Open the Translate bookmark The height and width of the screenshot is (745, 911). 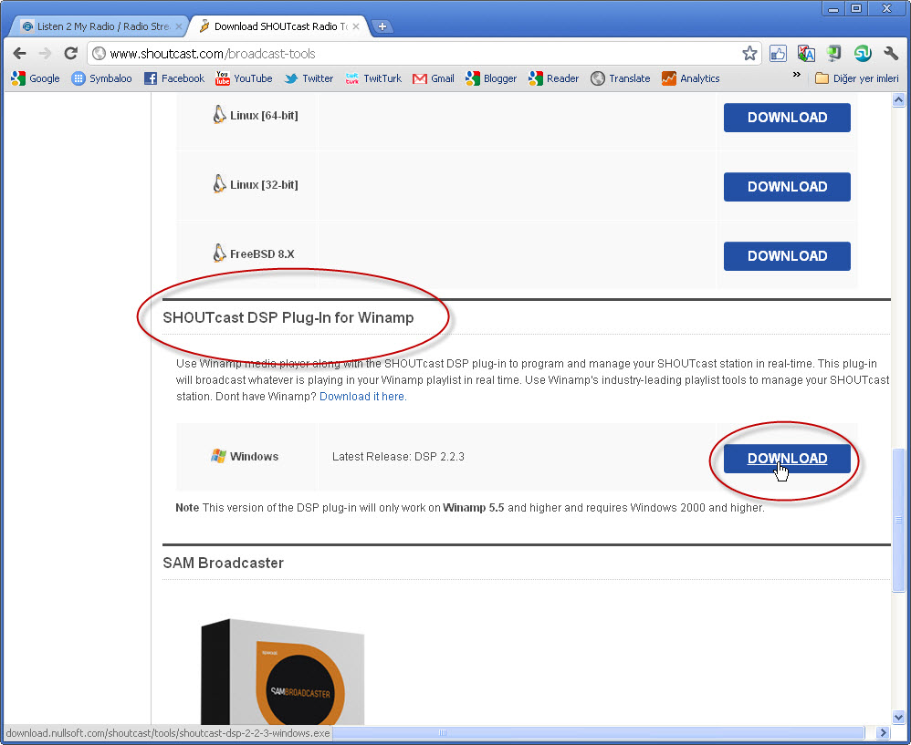(621, 78)
